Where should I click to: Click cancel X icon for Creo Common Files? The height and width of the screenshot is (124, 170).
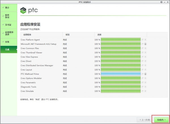click(145, 48)
